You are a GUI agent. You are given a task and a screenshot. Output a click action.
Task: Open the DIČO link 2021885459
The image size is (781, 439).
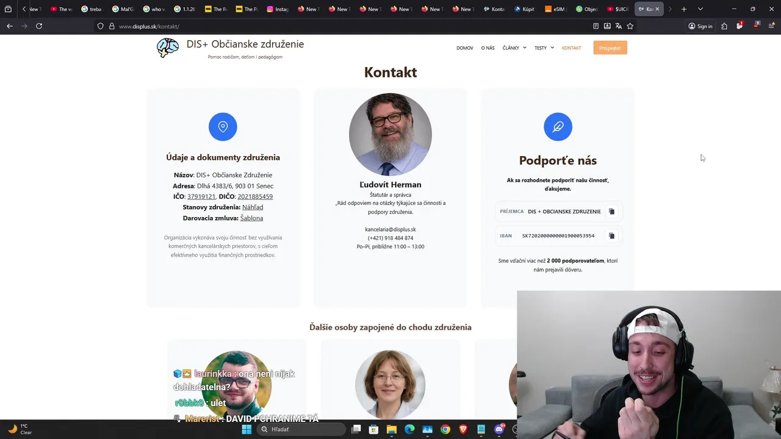[x=255, y=197]
